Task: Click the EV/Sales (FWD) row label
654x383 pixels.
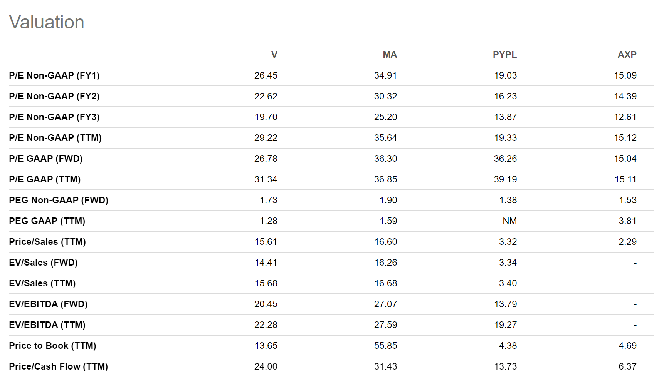Action: [x=43, y=263]
